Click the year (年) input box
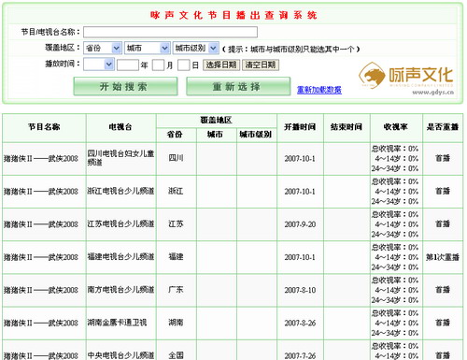 point(128,65)
